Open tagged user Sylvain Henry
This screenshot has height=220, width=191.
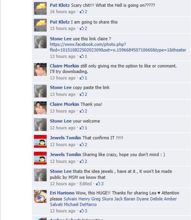[76, 199]
